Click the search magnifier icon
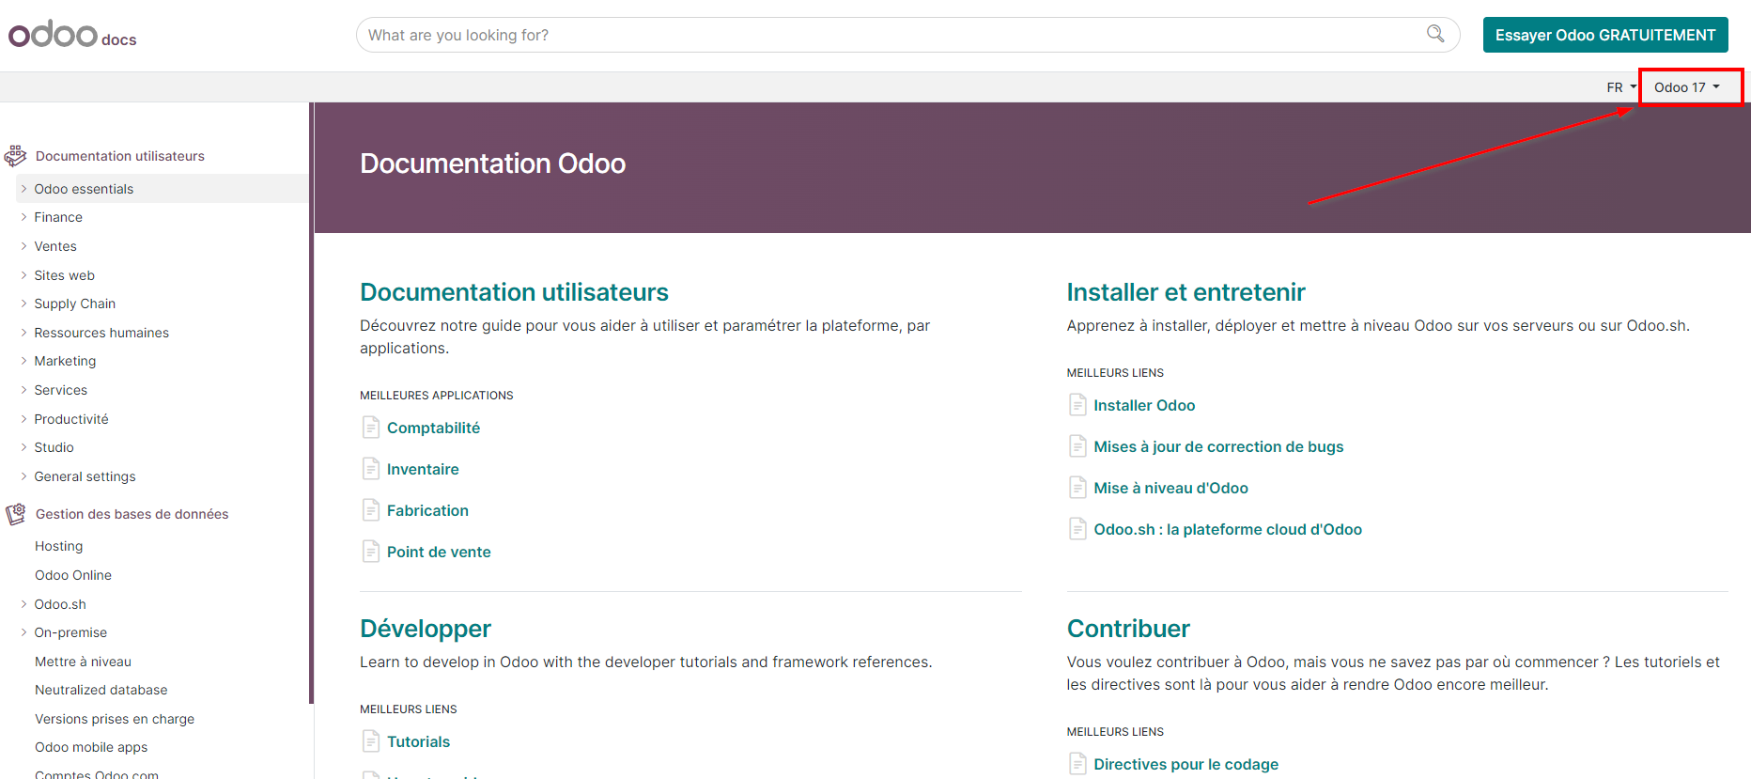Image resolution: width=1751 pixels, height=779 pixels. click(x=1435, y=34)
